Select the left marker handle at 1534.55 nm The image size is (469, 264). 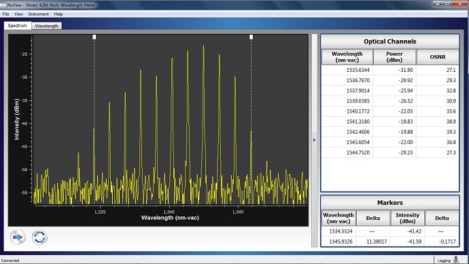[x=94, y=37]
